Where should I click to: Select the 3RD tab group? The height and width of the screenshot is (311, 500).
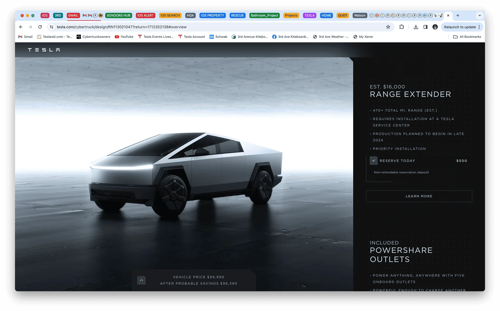tap(58, 16)
